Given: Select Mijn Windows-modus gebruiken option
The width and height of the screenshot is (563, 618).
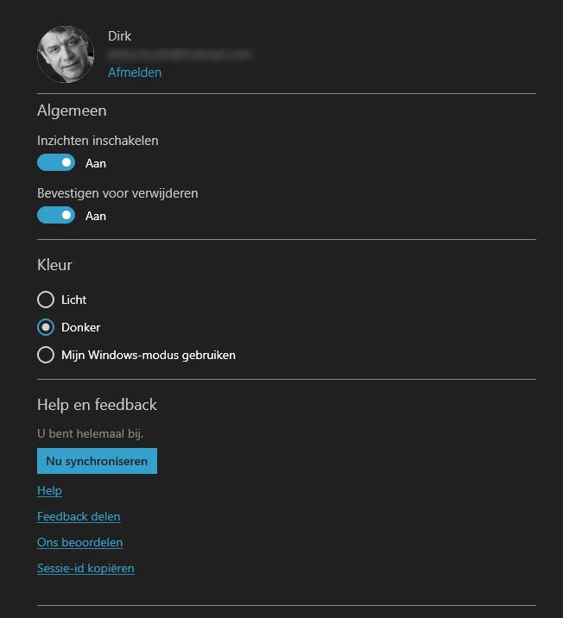Looking at the screenshot, I should pos(46,355).
